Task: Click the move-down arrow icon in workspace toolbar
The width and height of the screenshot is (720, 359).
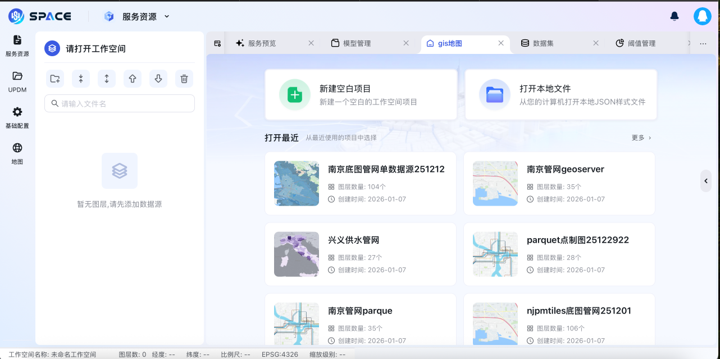Action: [158, 79]
